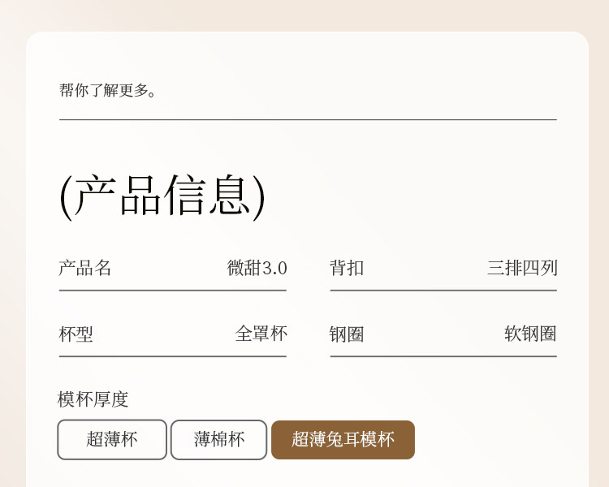609x487 pixels.
Task: Select the highlighted 超薄兔耳模杯 option
Action: pos(343,440)
